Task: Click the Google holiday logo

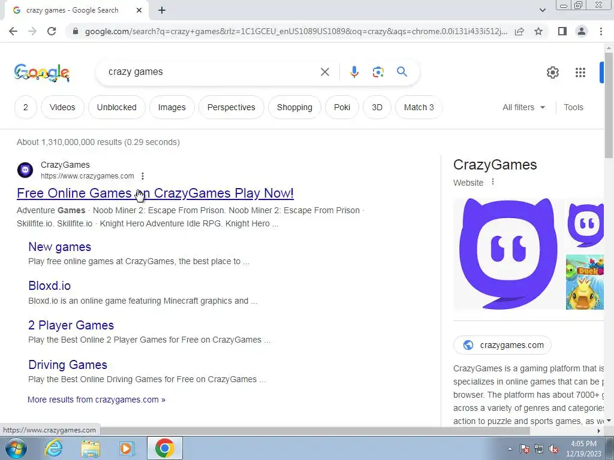Action: [42, 72]
